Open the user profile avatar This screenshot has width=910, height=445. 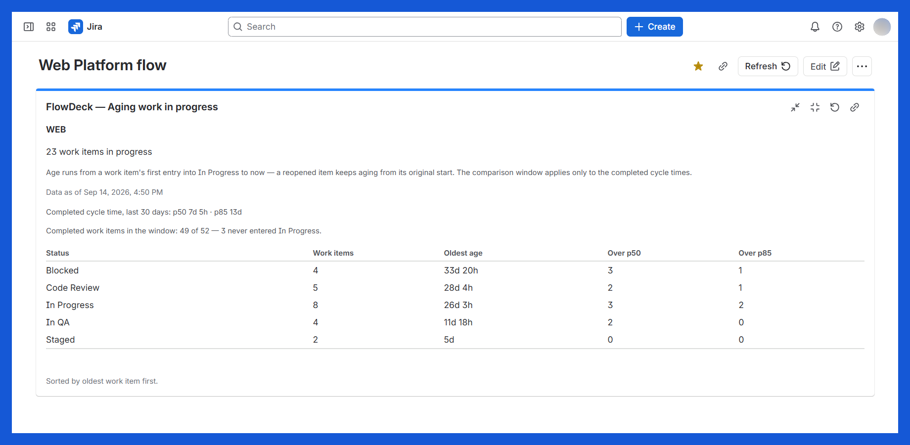click(882, 27)
